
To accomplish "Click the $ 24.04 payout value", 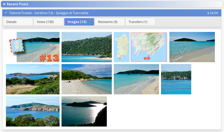I will pyautogui.click(x=212, y=13).
